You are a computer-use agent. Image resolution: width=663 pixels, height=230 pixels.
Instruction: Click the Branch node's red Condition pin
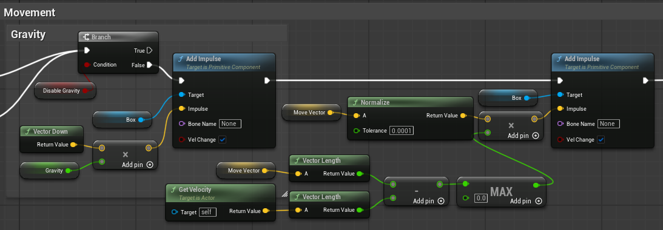pyautogui.click(x=87, y=65)
